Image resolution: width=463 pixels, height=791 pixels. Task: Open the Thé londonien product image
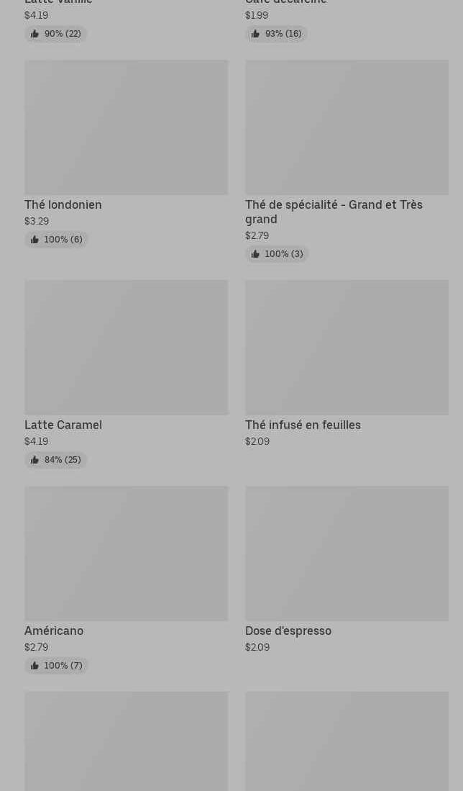point(126,127)
